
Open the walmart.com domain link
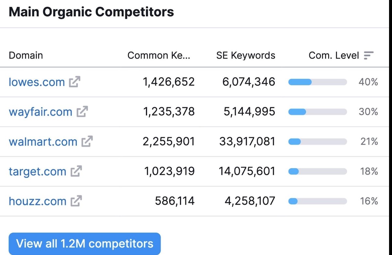(43, 142)
